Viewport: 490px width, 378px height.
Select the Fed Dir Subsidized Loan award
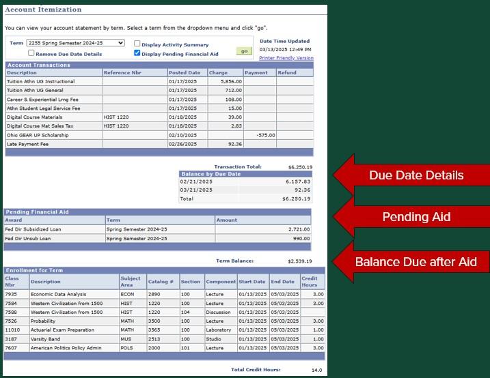click(x=33, y=229)
